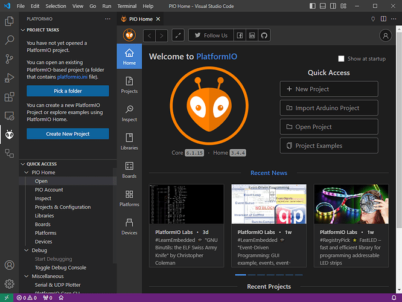
Task: Click PlatformIO Home icon in status bar
Action: click(61, 298)
